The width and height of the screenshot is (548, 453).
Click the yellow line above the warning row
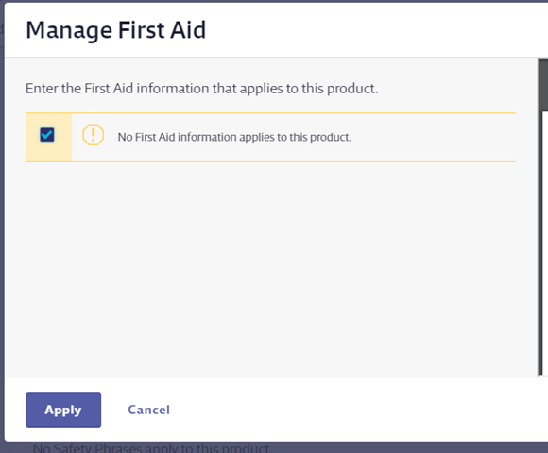click(271, 113)
